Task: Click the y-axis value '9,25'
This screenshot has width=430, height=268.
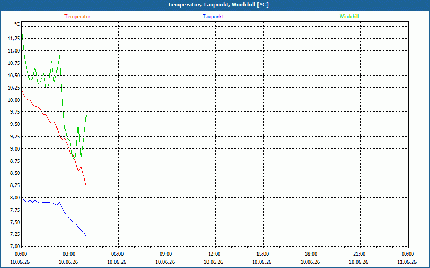Action: 15,137
